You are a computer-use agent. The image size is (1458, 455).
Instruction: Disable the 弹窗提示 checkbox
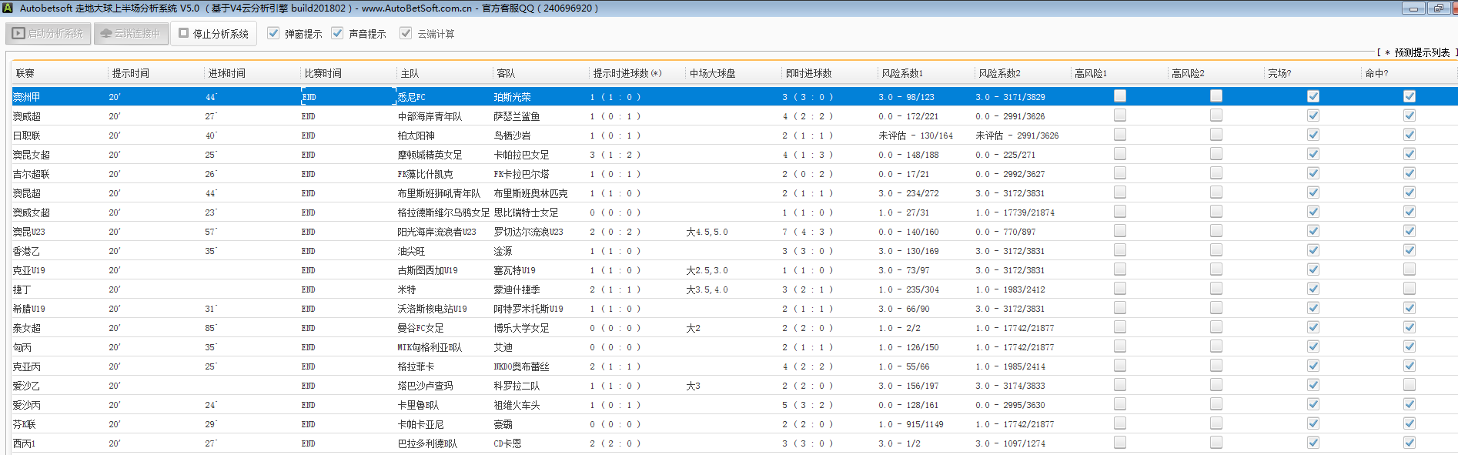point(273,33)
